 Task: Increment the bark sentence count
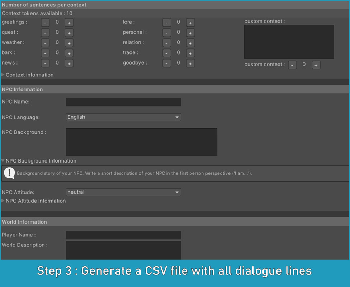(68, 52)
